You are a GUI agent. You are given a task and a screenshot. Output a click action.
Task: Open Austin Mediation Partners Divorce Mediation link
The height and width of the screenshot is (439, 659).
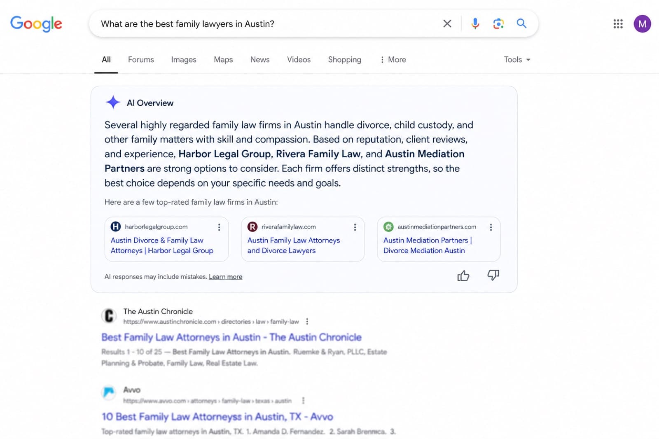(x=428, y=245)
